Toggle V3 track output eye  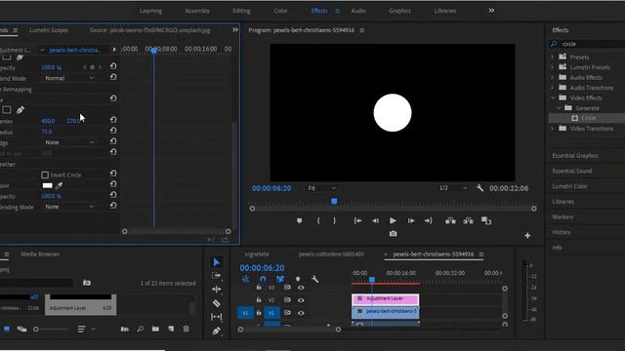[301, 288]
